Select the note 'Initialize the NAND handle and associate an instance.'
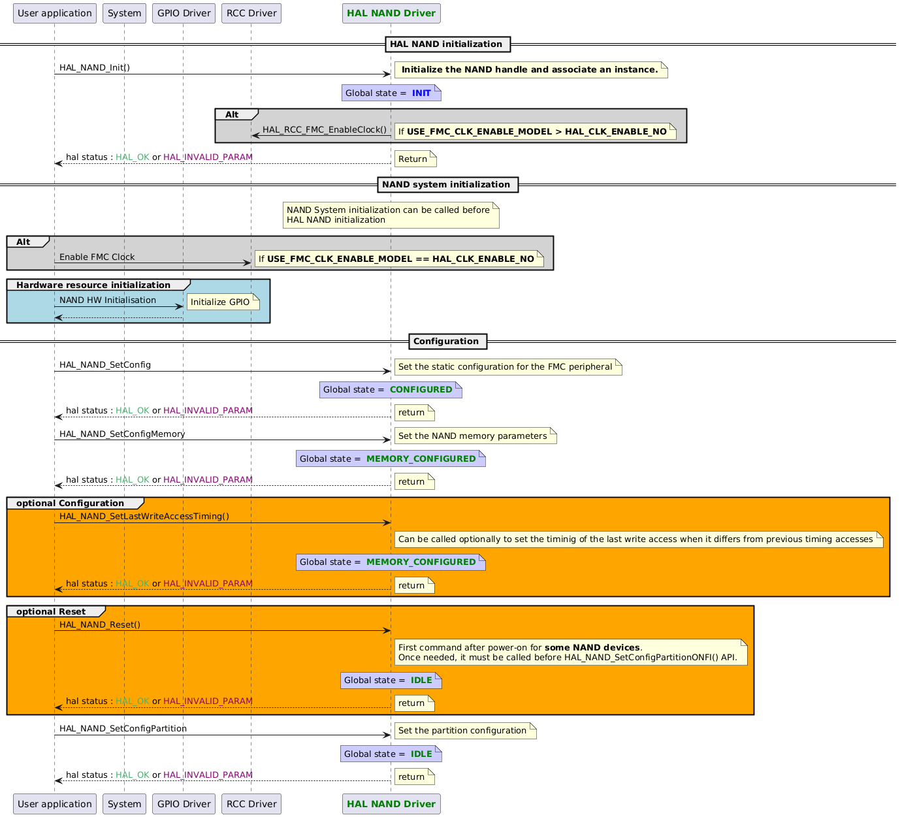Image resolution: width=900 pixels, height=817 pixels. 531,70
